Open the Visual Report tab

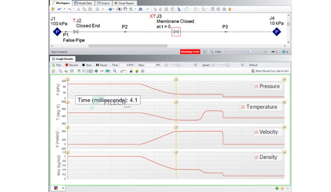coord(123,3)
